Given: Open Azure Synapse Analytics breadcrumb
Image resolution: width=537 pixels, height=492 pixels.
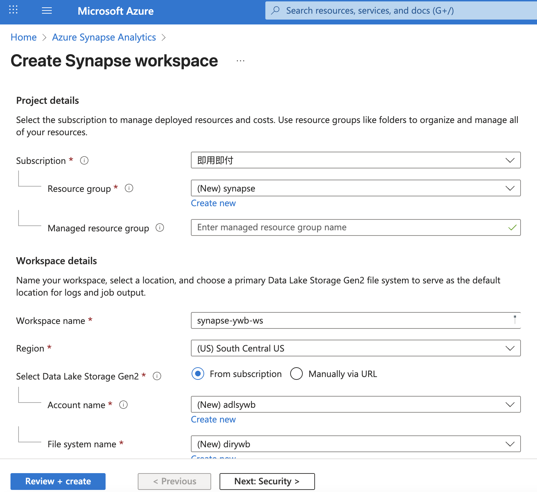Looking at the screenshot, I should click(104, 37).
